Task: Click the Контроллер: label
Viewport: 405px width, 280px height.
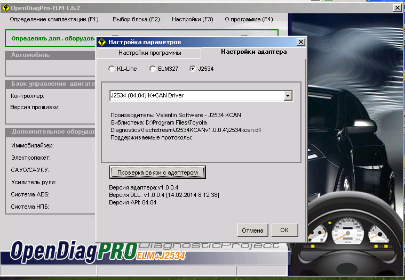Action: coord(27,96)
